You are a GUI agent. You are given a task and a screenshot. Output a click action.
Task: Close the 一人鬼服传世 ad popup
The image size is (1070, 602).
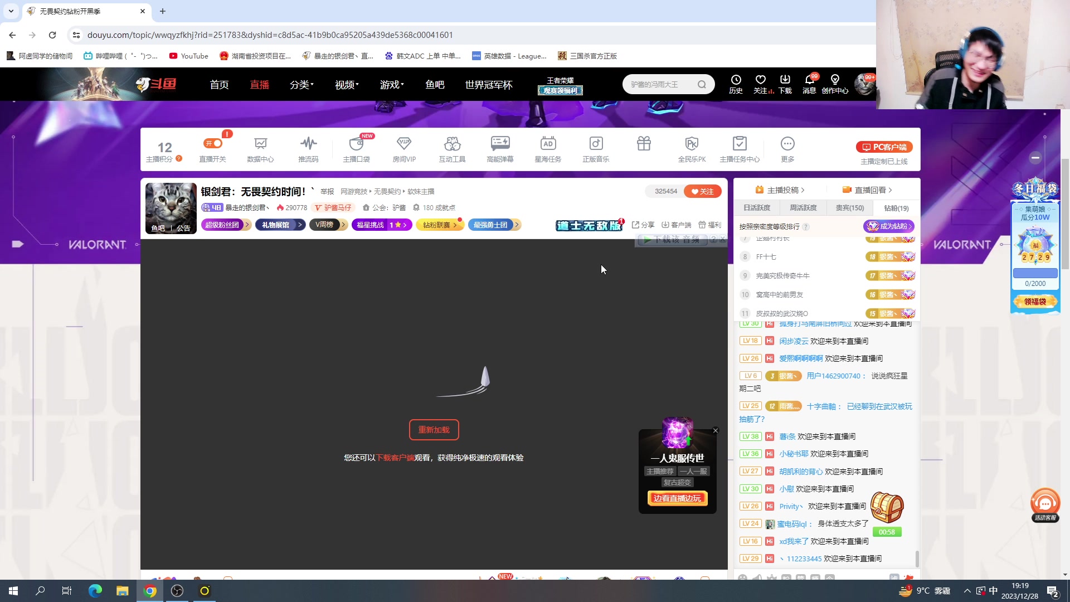point(716,430)
